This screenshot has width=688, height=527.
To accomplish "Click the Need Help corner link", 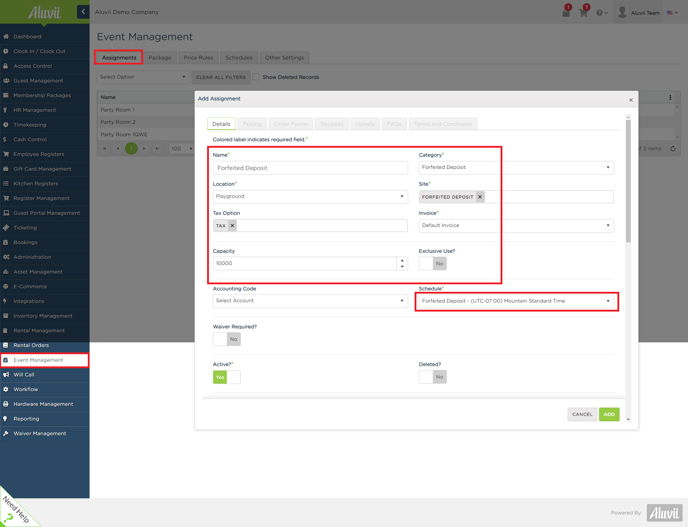I will pyautogui.click(x=16, y=509).
